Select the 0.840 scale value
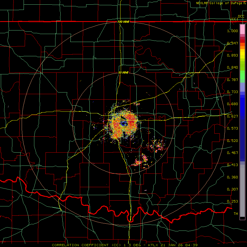Image resolution: width=247 pixels, height=247 pixels. click(x=232, y=68)
